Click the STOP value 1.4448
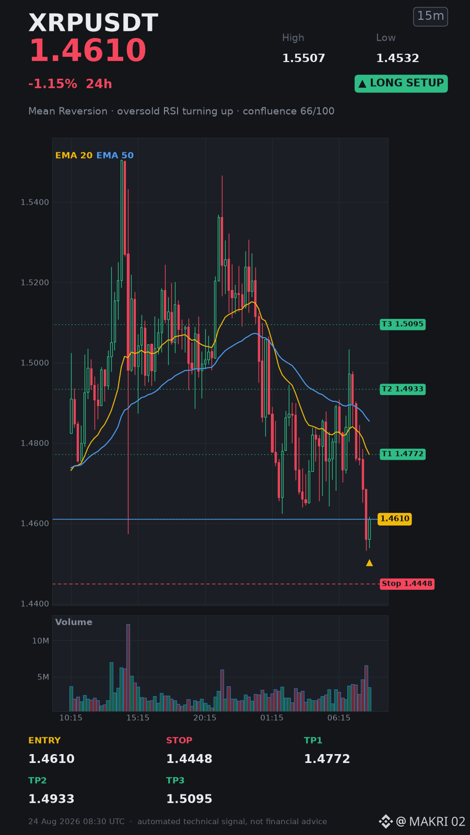 click(x=189, y=759)
